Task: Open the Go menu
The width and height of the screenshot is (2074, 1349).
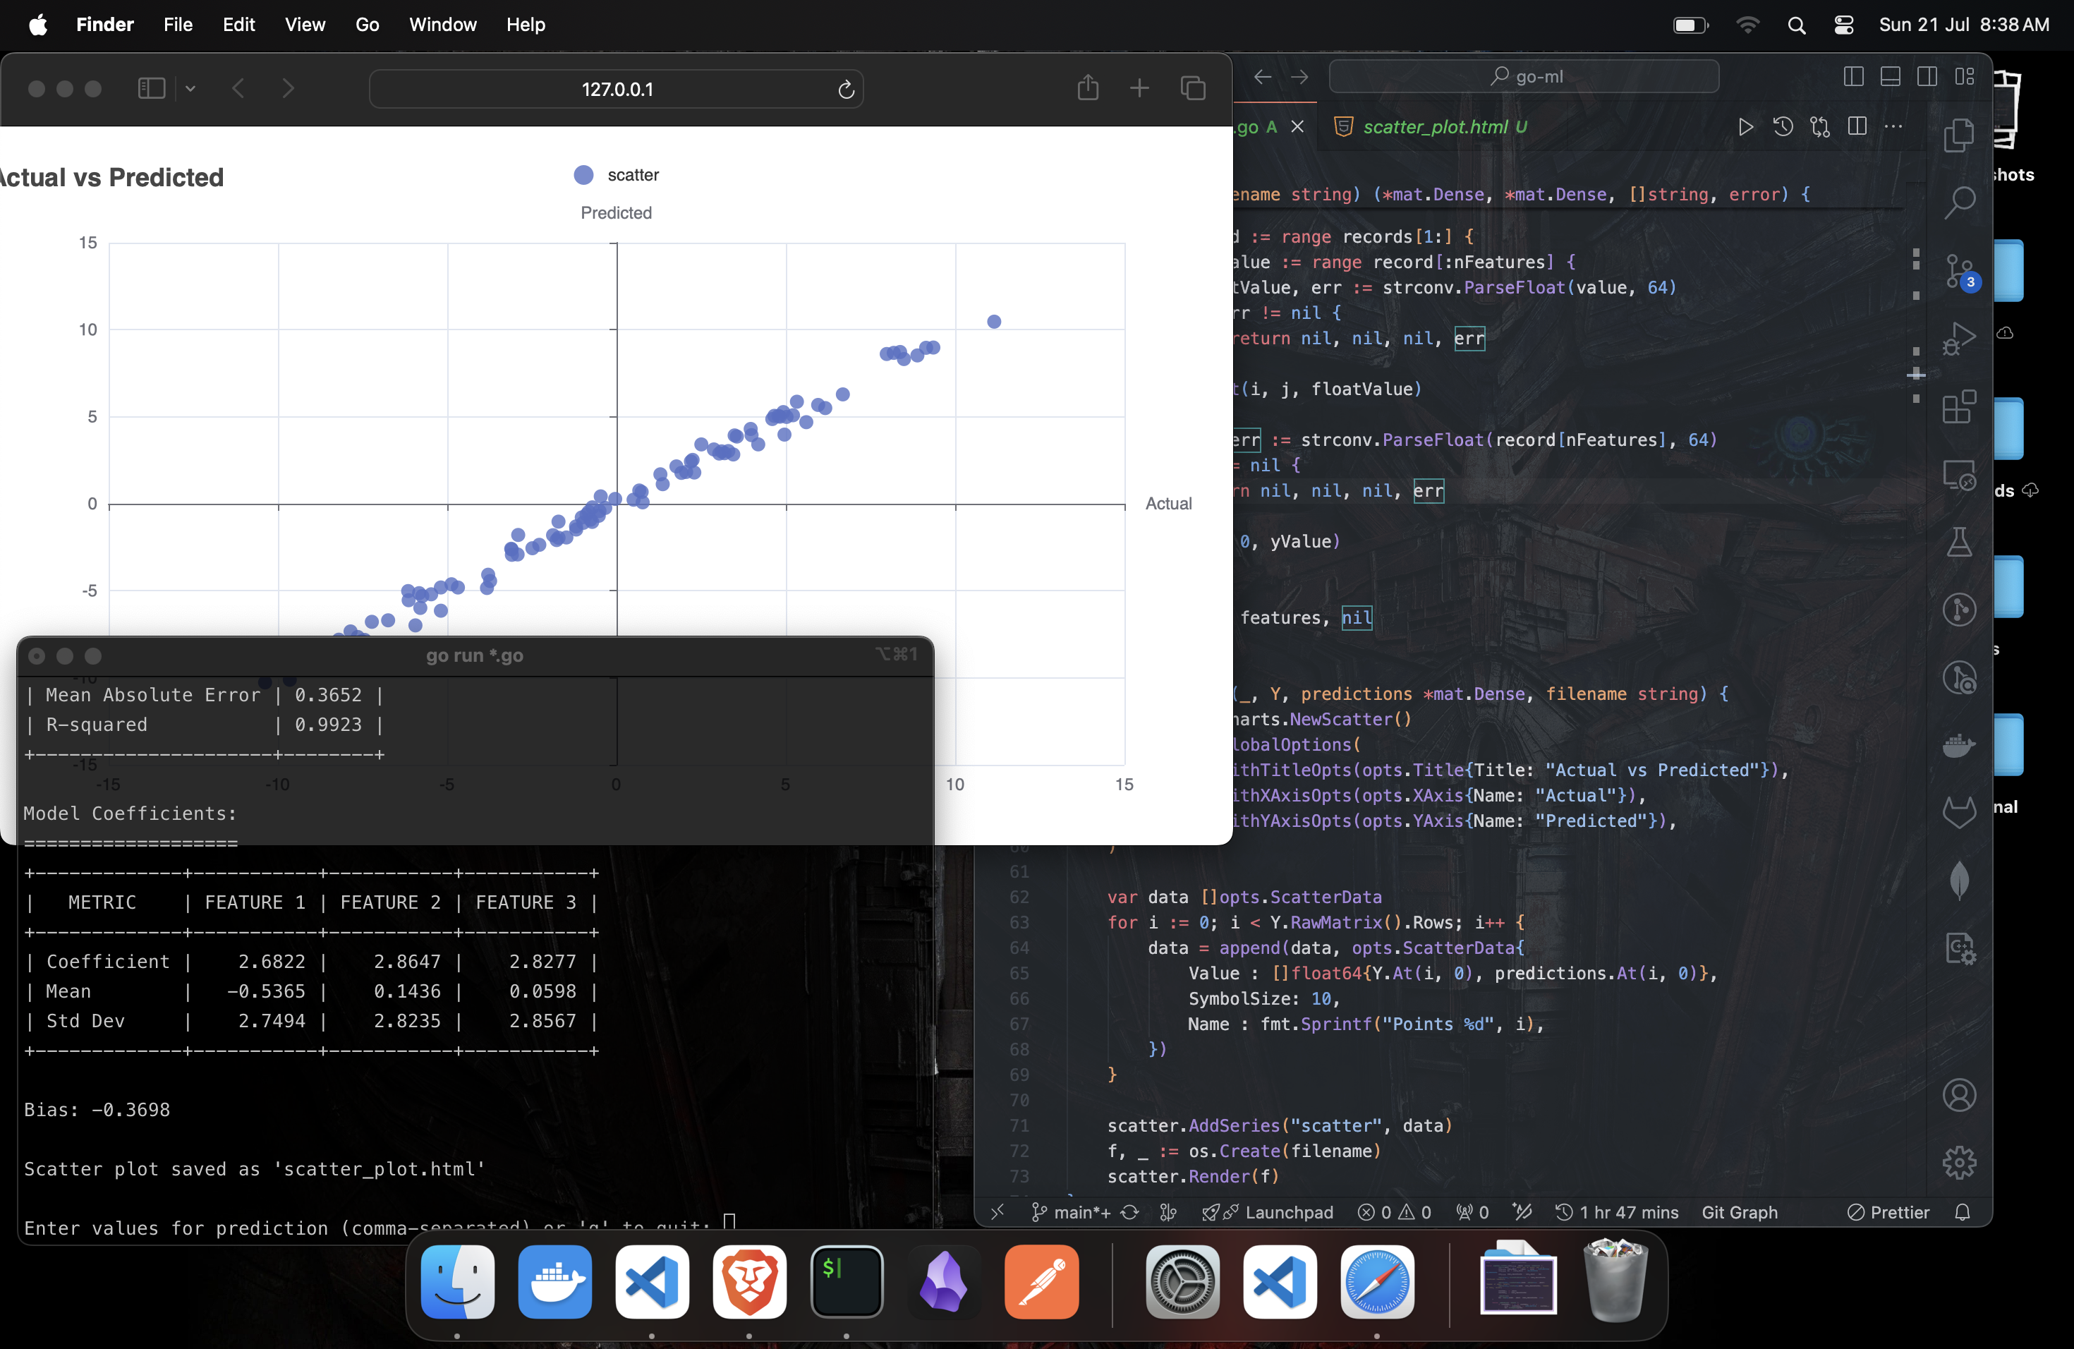Action: coord(367,25)
